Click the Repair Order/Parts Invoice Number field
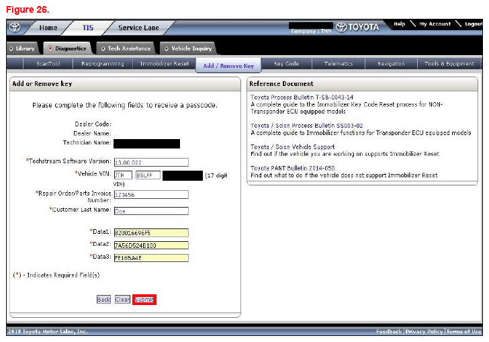The width and height of the screenshot is (489, 342). [x=151, y=195]
